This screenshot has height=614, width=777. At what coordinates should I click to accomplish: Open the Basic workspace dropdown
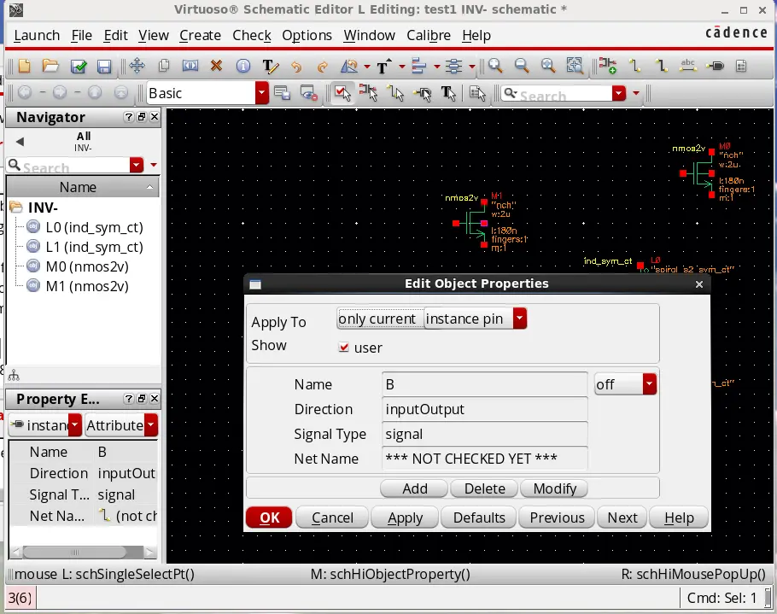tap(262, 93)
